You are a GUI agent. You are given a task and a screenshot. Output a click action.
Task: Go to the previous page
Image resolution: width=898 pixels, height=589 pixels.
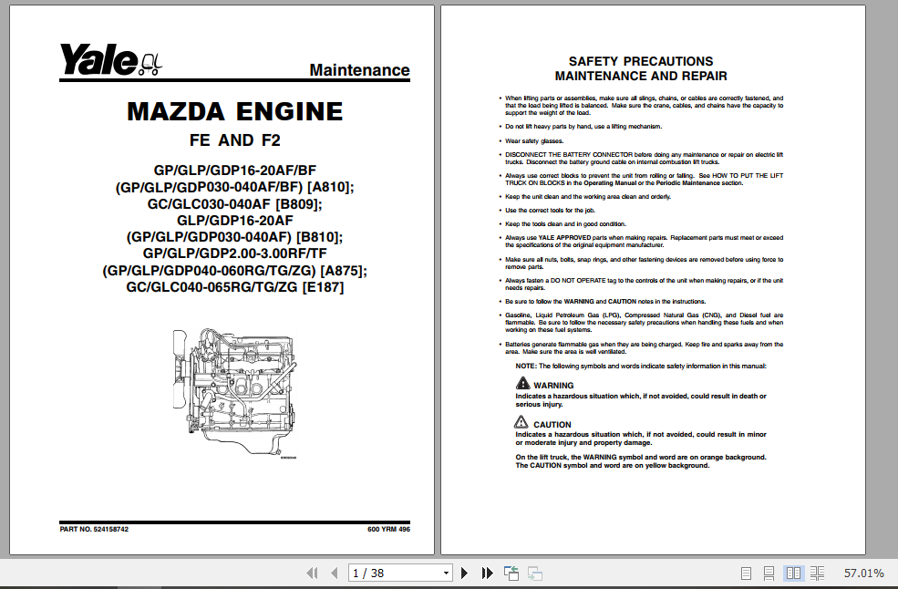pyautogui.click(x=335, y=573)
